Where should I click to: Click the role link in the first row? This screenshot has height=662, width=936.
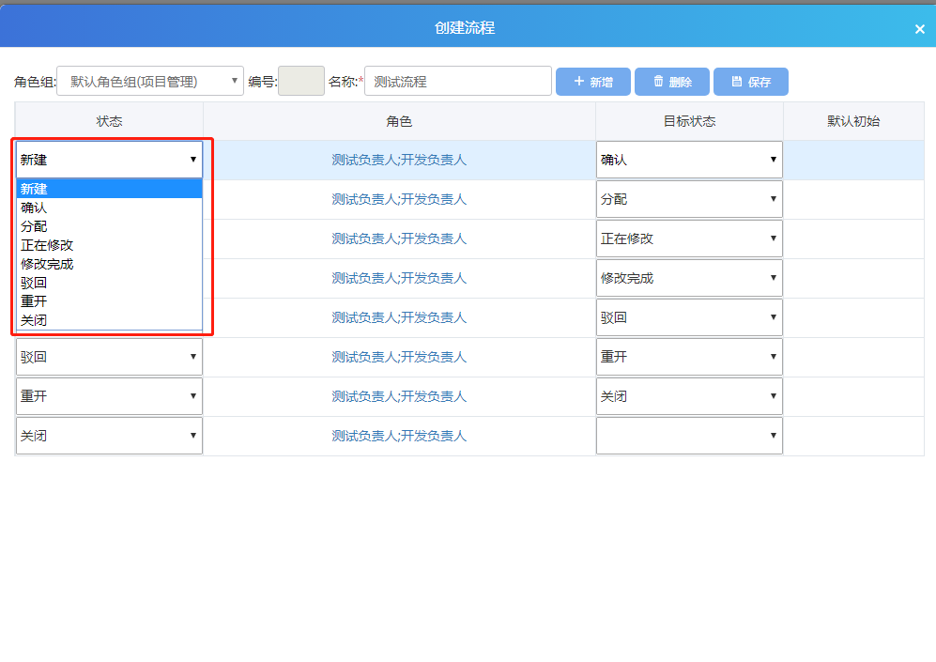coord(399,160)
